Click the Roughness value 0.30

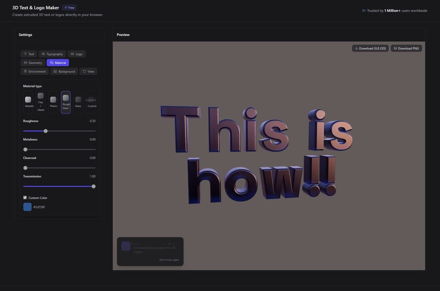pos(92,121)
